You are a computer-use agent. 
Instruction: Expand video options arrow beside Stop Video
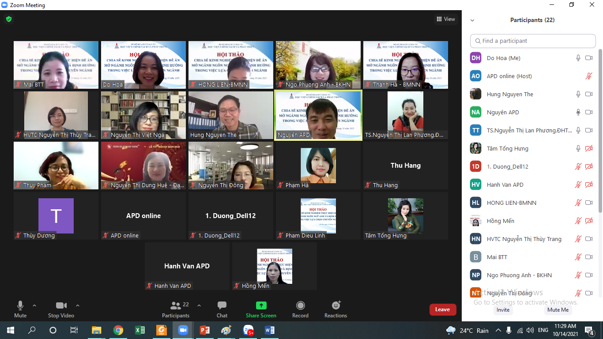(78, 305)
